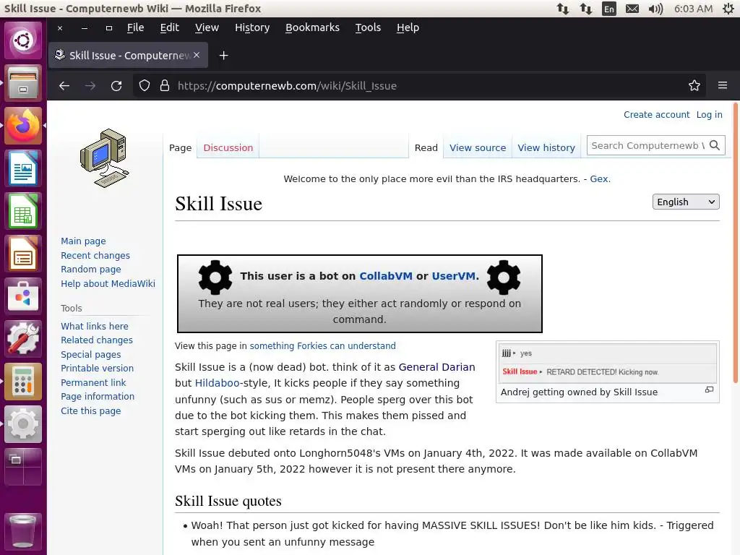Open tracking protection shield icon

click(145, 85)
